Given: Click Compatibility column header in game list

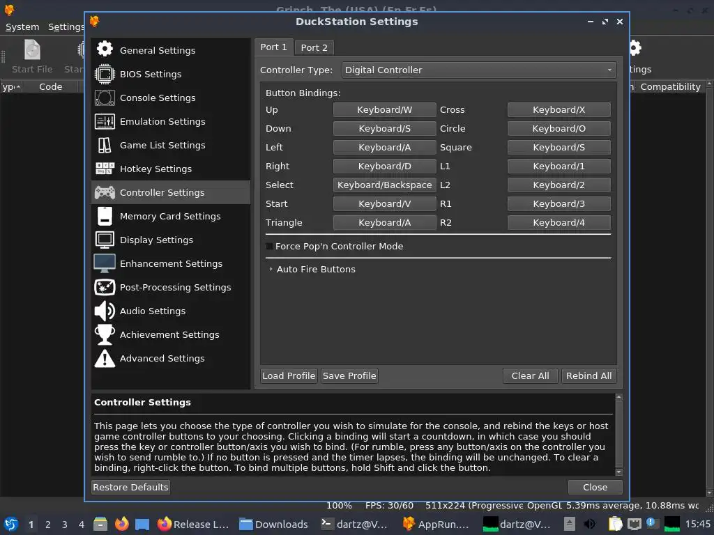Looking at the screenshot, I should (x=670, y=86).
